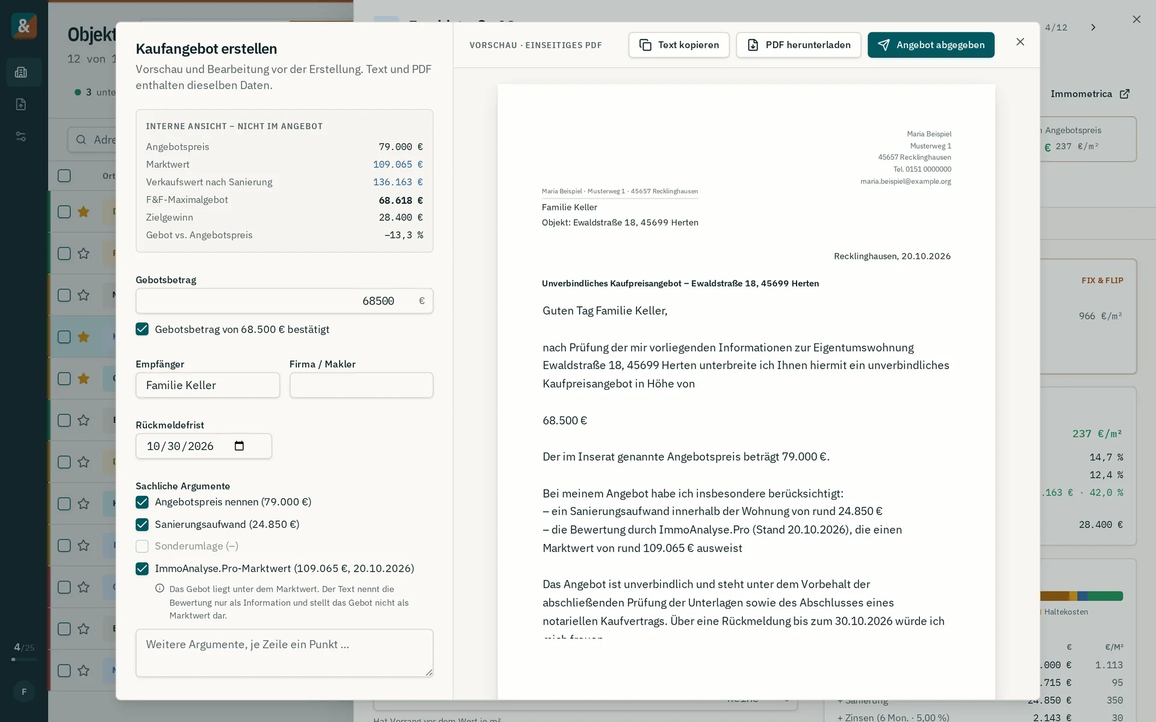Image resolution: width=1156 pixels, height=722 pixels.
Task: Click the Gebotsbetrag amount input field
Action: click(x=284, y=301)
